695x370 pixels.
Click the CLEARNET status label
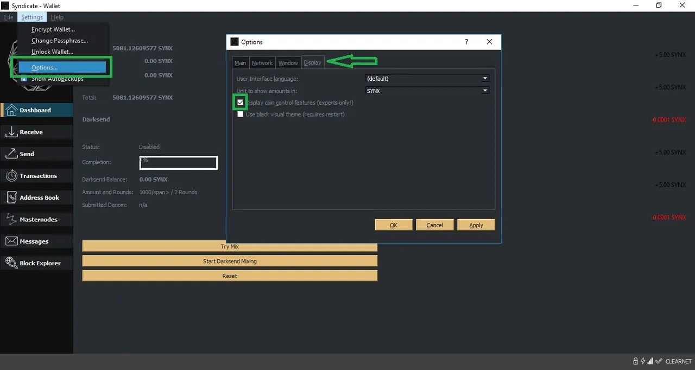pos(678,361)
